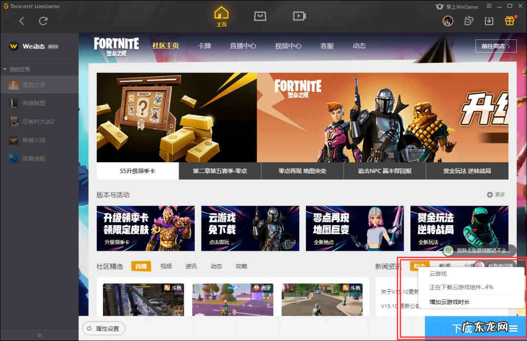This screenshot has height=341, width=527.
Task: Switch to 动态 tab
Action: click(359, 46)
